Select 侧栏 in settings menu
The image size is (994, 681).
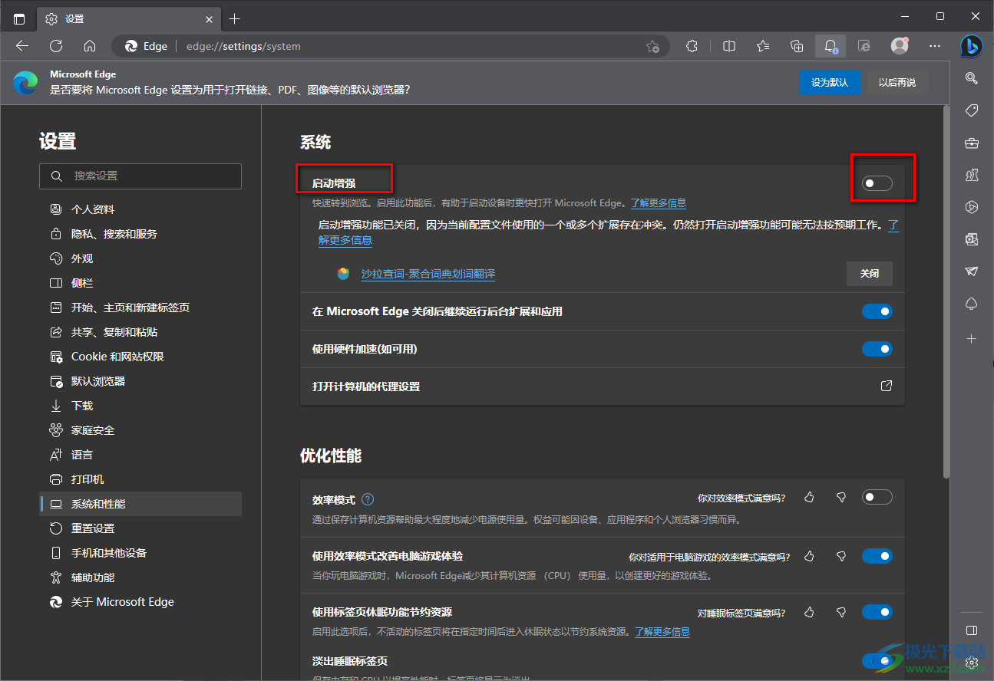[140, 283]
